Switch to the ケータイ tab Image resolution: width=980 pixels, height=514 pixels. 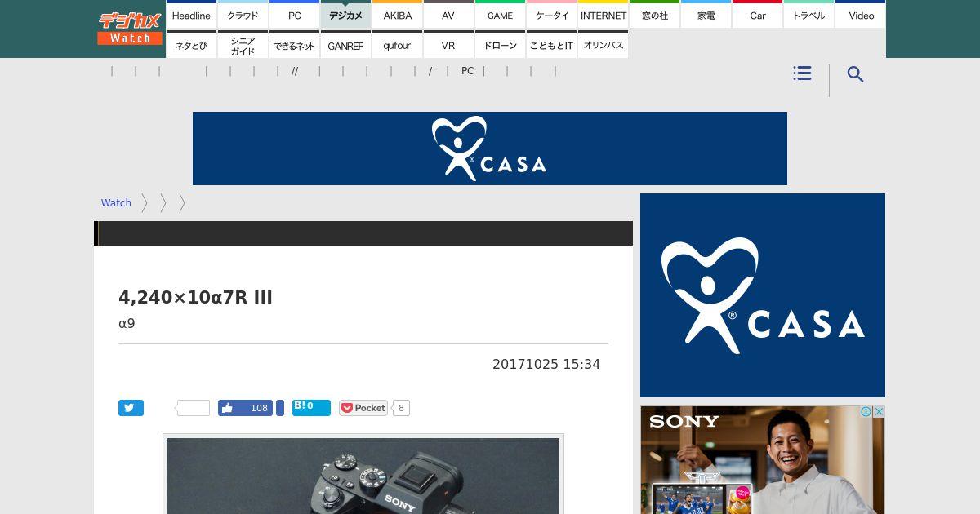pyautogui.click(x=551, y=15)
